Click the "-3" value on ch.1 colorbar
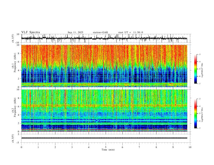Screen dimensions: 214x165 pyautogui.click(x=199, y=54)
